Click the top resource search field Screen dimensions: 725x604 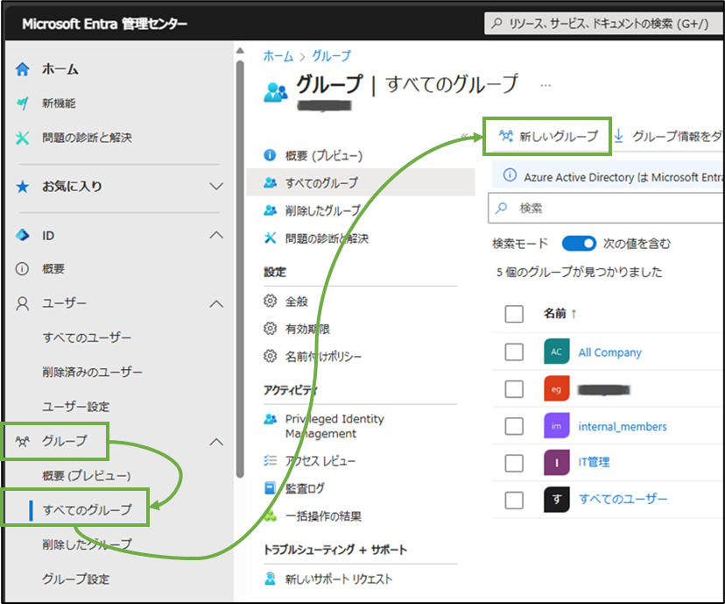click(x=604, y=23)
